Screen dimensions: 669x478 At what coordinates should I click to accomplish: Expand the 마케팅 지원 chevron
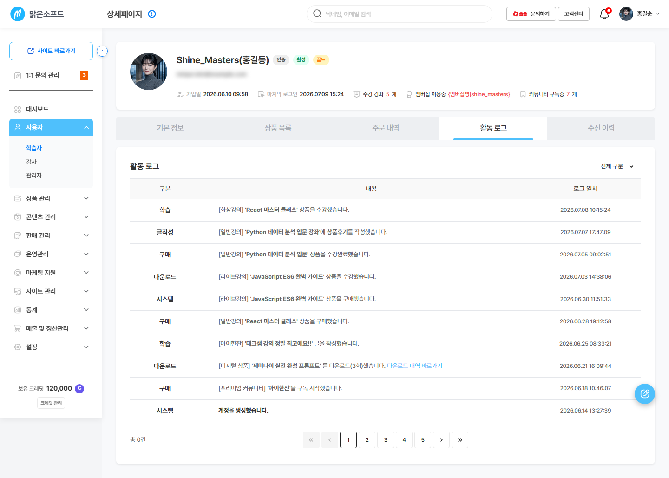click(86, 273)
